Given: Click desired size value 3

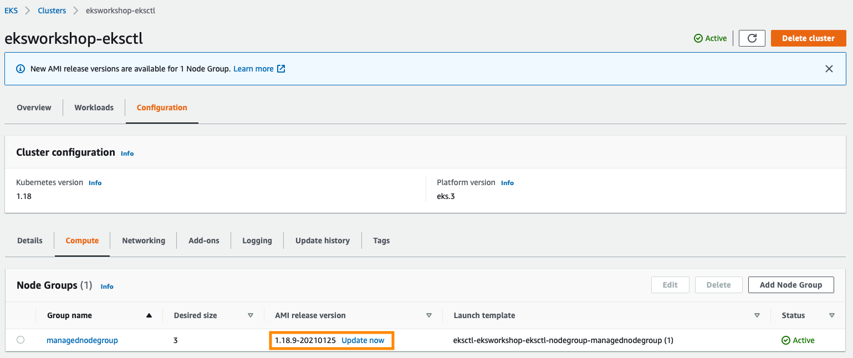Looking at the screenshot, I should click(x=176, y=340).
